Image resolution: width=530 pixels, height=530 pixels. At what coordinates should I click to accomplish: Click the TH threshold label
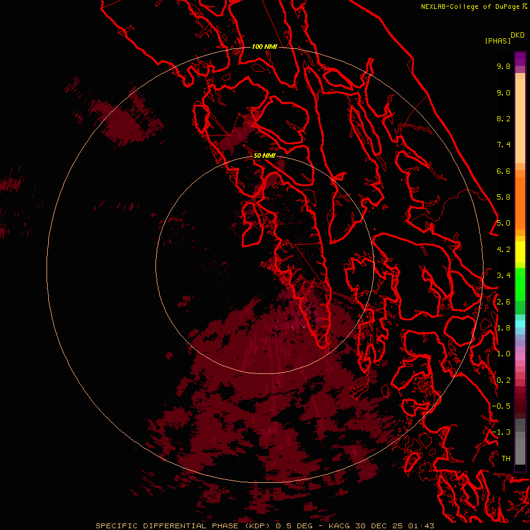point(506,459)
